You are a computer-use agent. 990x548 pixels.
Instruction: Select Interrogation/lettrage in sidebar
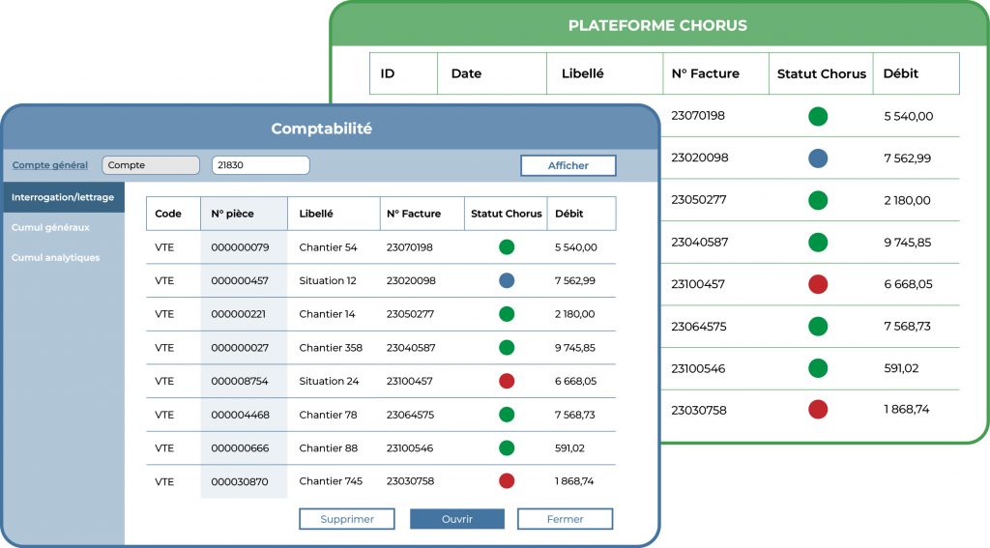click(63, 197)
